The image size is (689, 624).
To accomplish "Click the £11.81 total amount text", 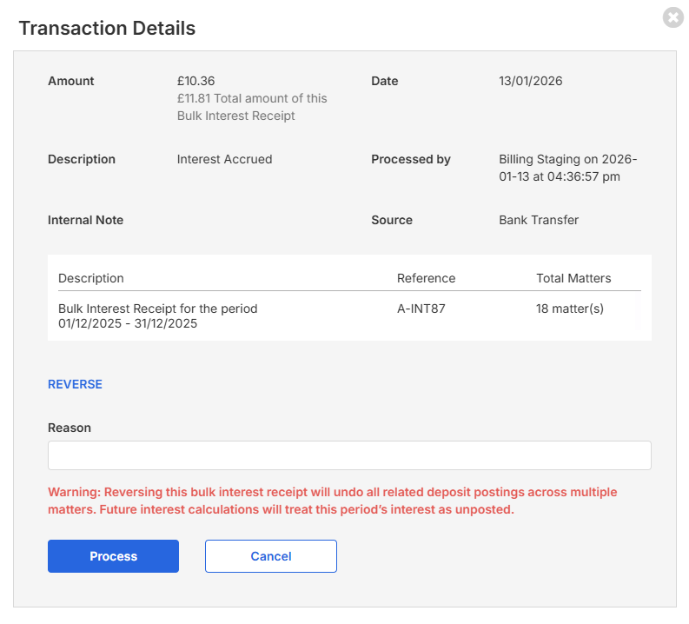I will (x=252, y=107).
